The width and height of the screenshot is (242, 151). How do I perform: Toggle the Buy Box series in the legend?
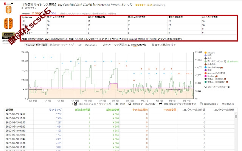click(x=209, y=76)
